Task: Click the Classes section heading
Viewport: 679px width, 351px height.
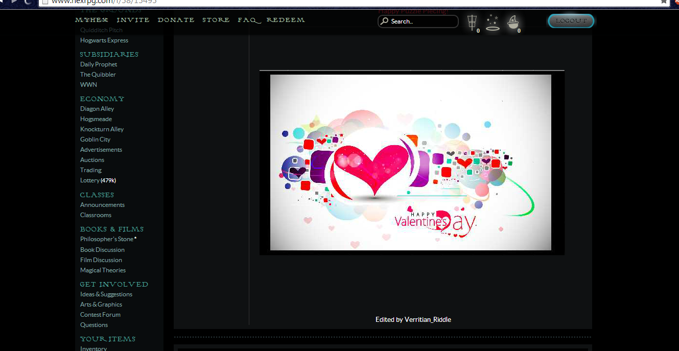Action: click(x=97, y=195)
